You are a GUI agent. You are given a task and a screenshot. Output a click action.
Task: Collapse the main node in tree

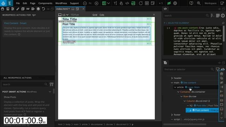click(x=172, y=83)
